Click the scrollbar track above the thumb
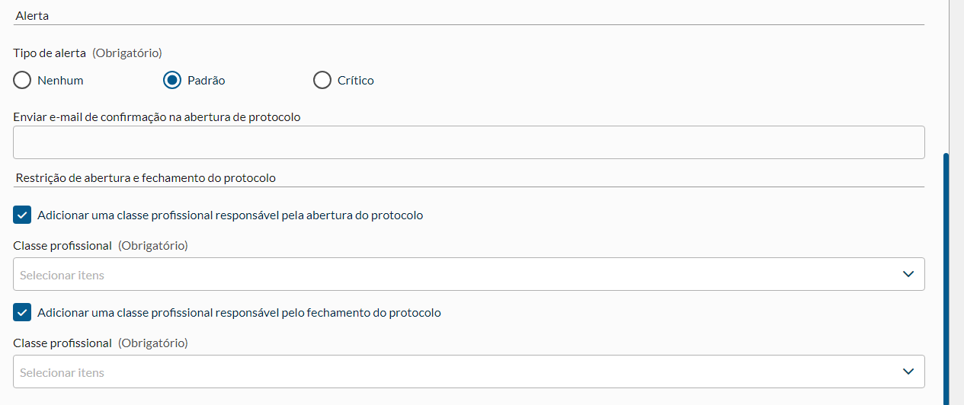 (x=946, y=76)
